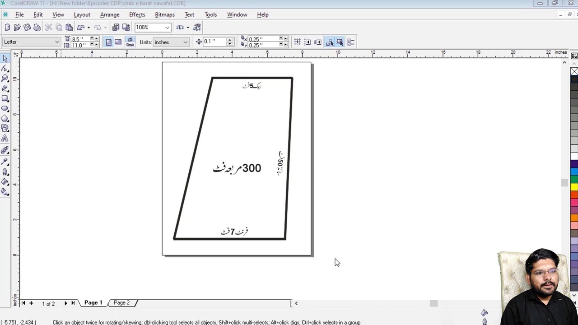Copy the selected object
This screenshot has height=325, width=578.
pos(59,28)
